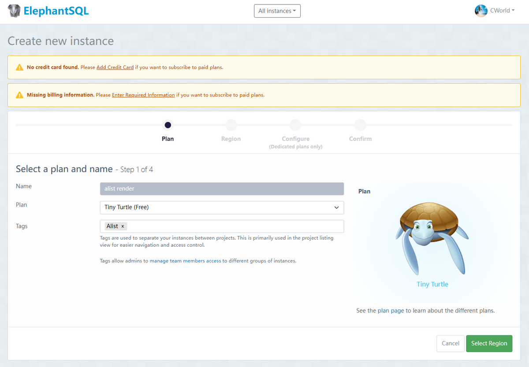Open the Plan dropdown showing Tiny Turtle (Free)

point(222,208)
